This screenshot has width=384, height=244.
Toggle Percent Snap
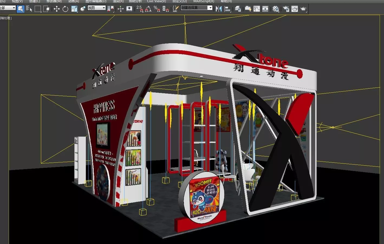coord(157,9)
